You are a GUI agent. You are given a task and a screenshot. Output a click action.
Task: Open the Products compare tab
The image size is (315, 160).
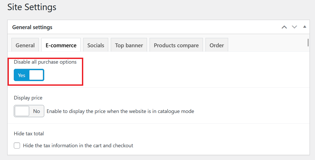(176, 45)
